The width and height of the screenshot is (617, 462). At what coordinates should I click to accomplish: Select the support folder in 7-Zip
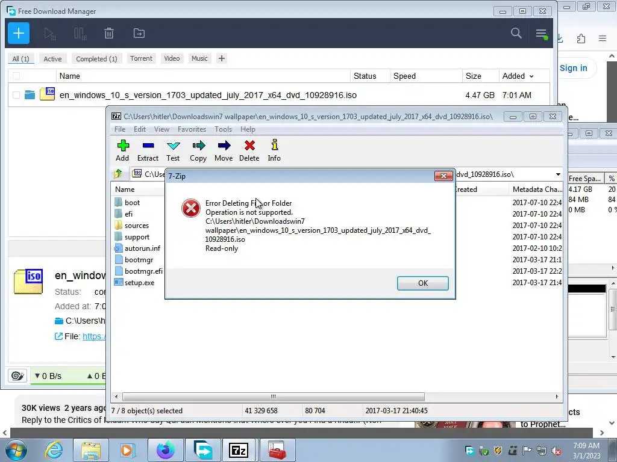(137, 237)
